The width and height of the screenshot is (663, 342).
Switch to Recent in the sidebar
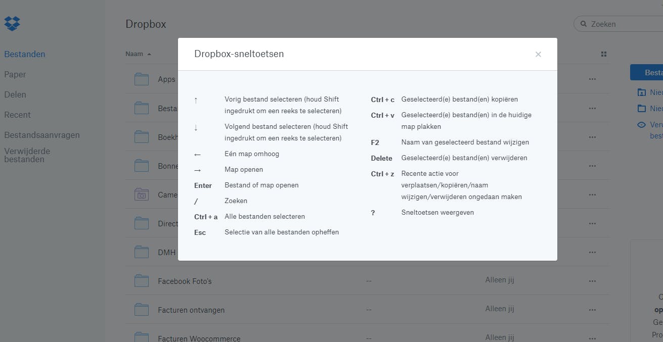pyautogui.click(x=17, y=115)
